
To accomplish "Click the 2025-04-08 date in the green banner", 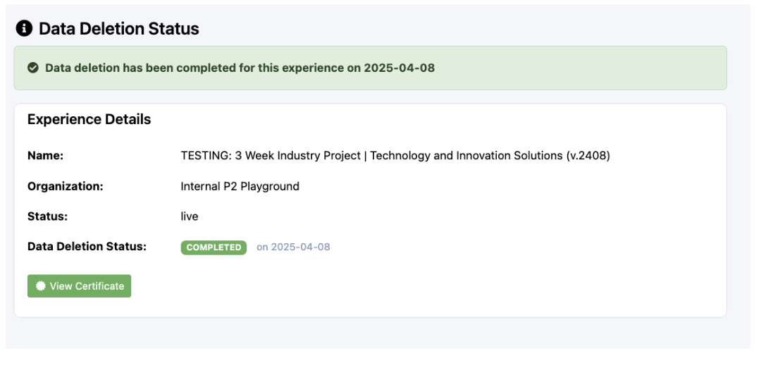I will tap(399, 68).
